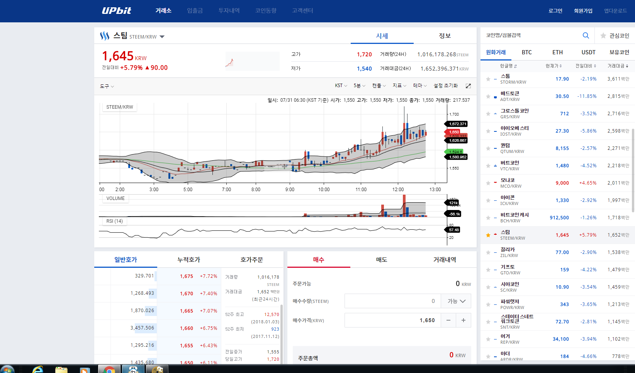This screenshot has height=373, width=635.
Task: Switch to the 정보 tab
Action: coord(445,36)
